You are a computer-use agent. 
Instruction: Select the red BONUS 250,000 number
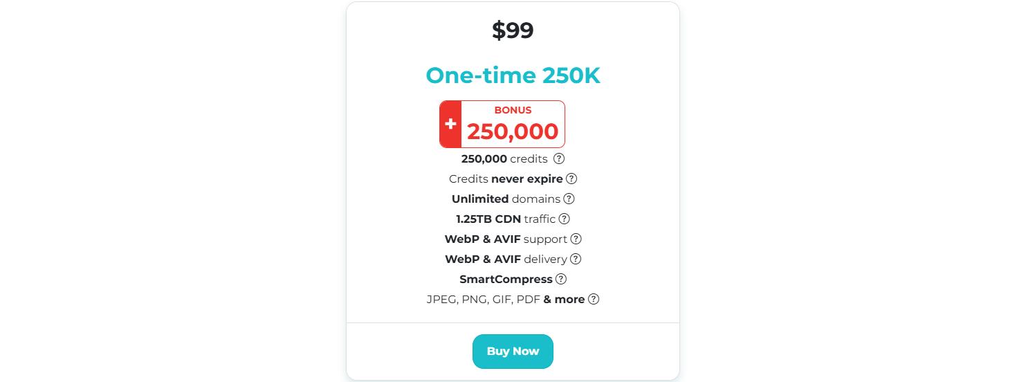tap(513, 131)
